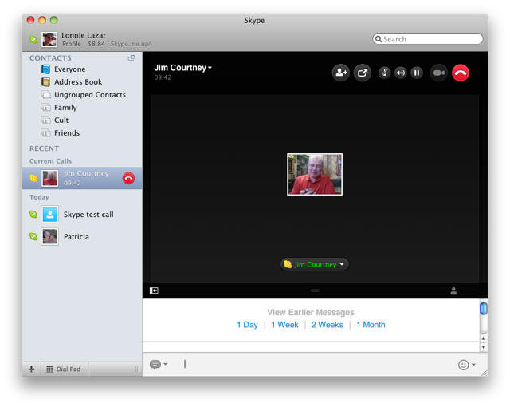Click the chat message input field
This screenshot has height=407, width=510.
[316, 365]
